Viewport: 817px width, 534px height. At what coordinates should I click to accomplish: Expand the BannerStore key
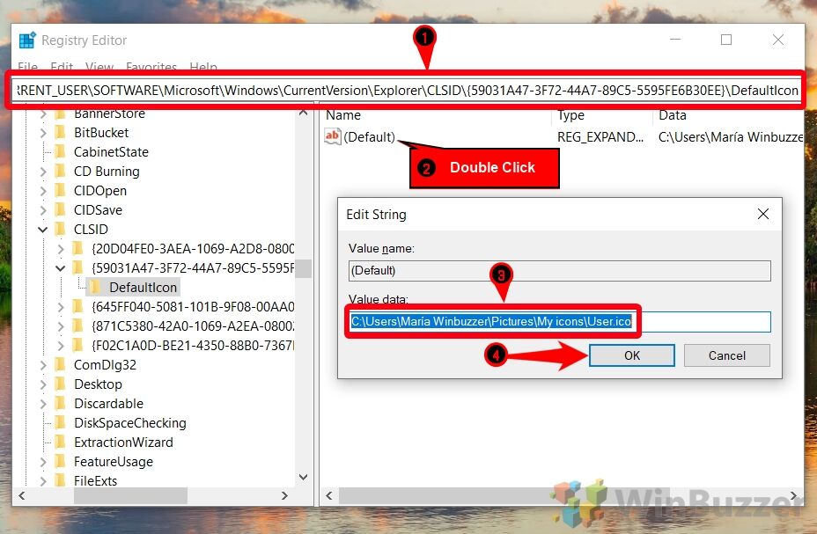(x=43, y=113)
